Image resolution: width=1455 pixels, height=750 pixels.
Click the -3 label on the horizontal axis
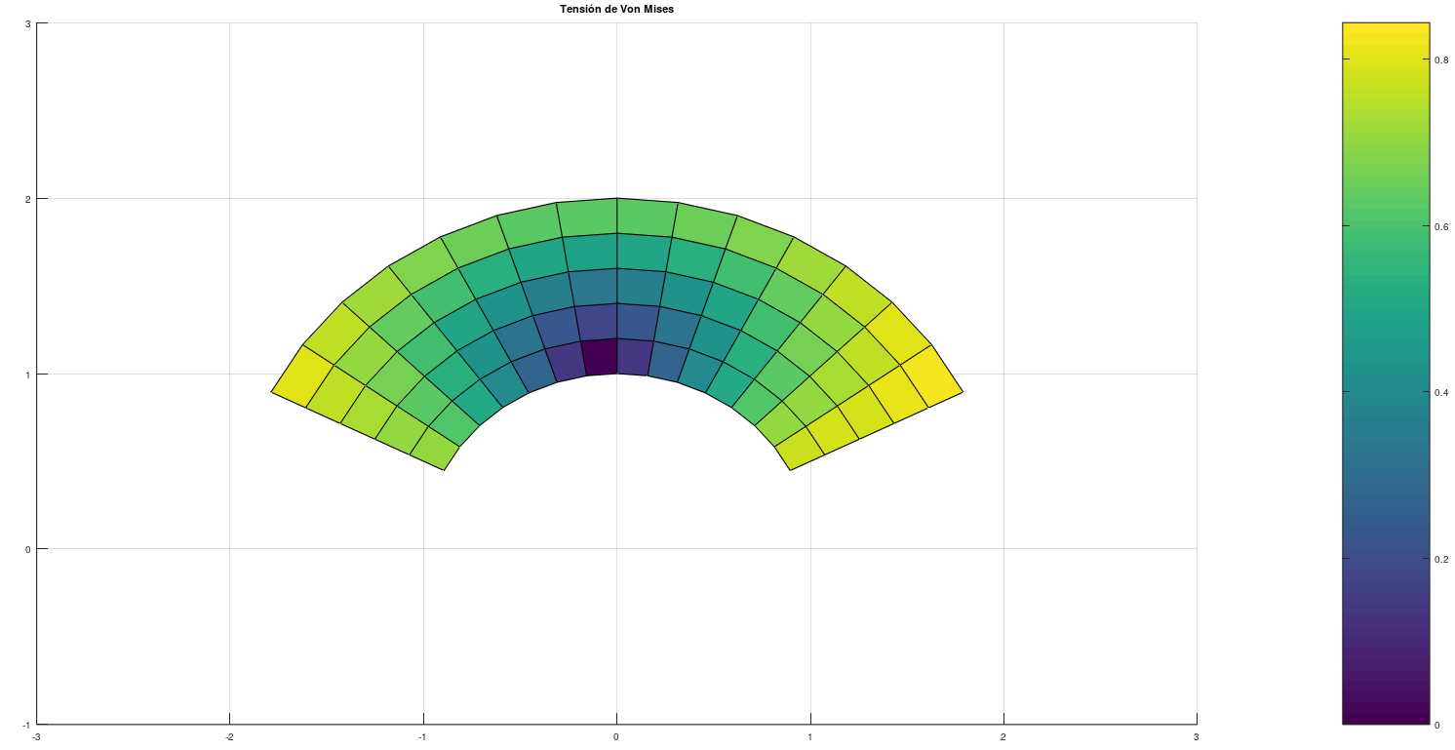pos(36,736)
